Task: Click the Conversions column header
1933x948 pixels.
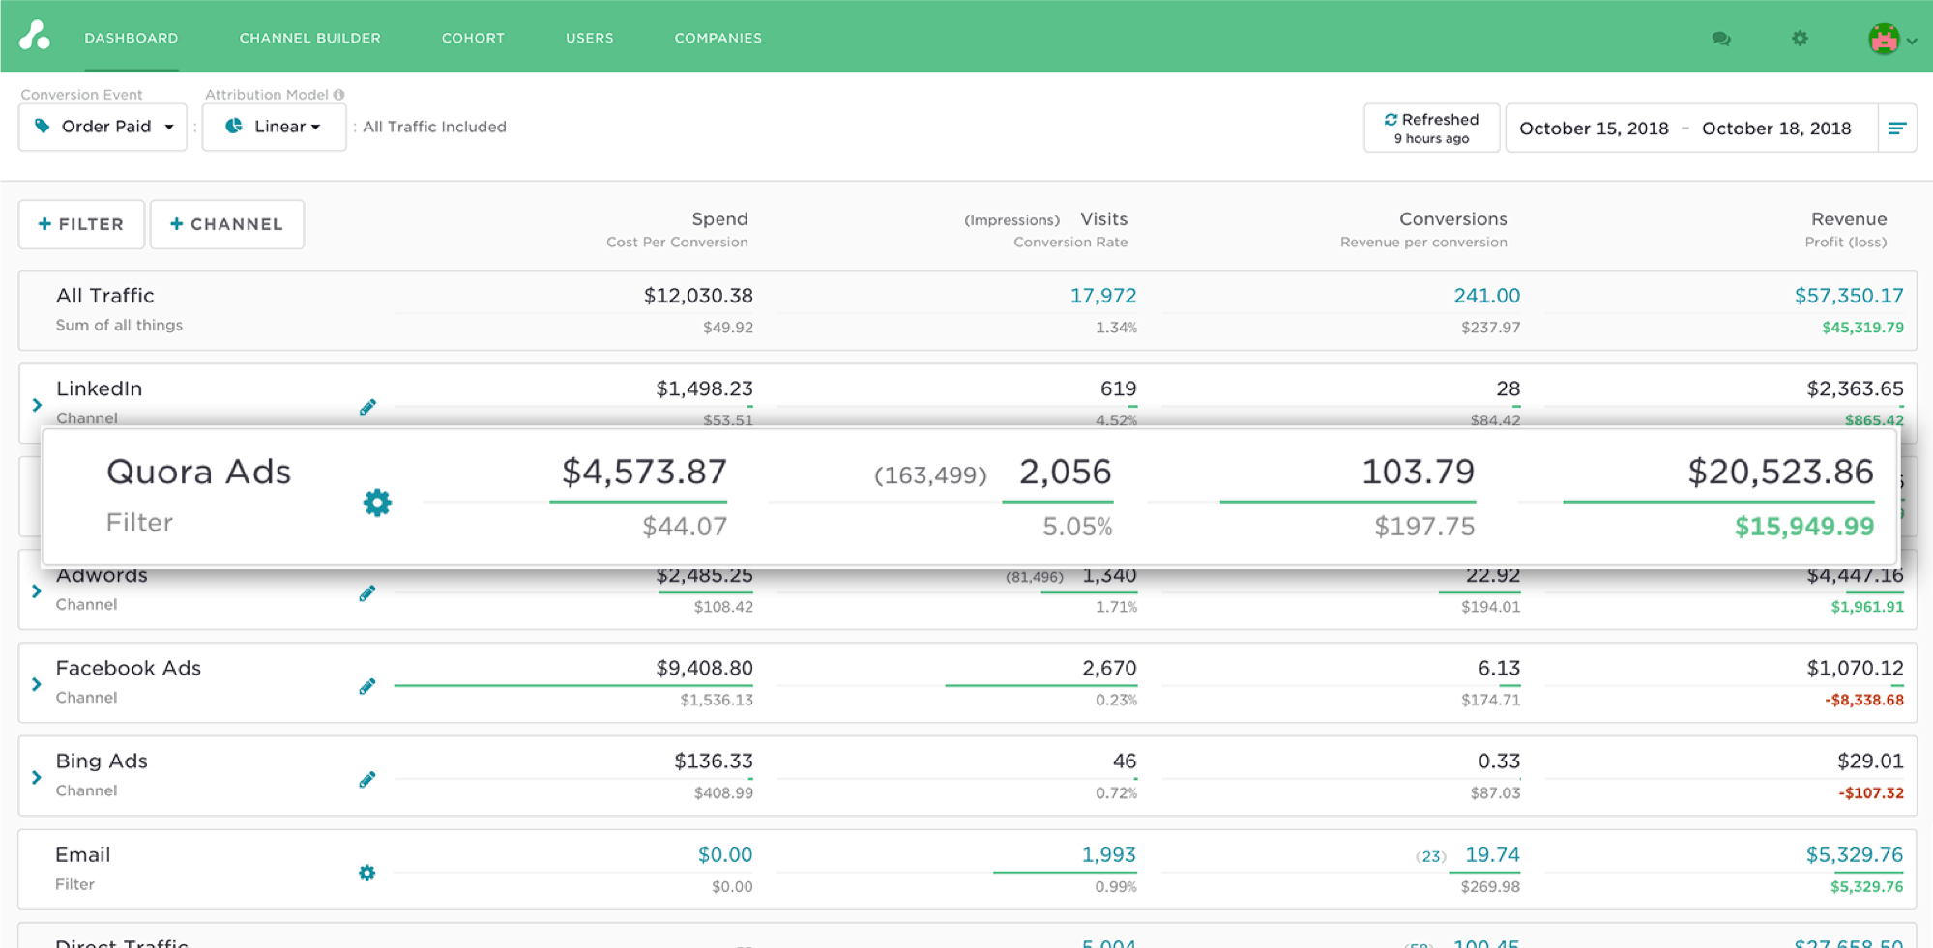Action: [x=1453, y=219]
